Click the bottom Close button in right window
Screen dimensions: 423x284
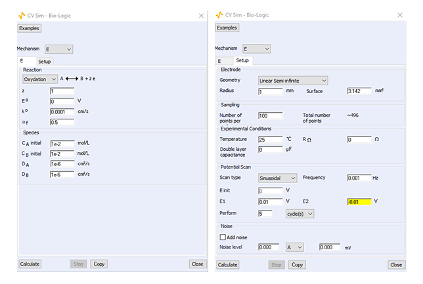396,264
